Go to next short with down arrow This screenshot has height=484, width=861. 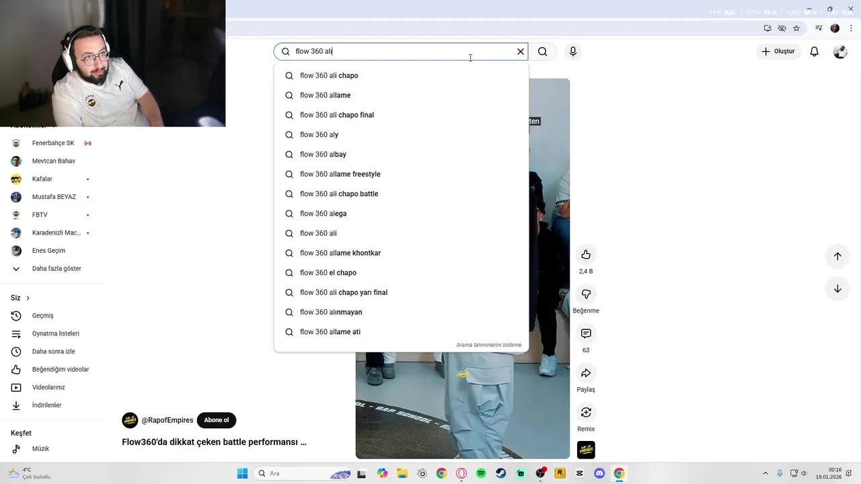tap(837, 289)
